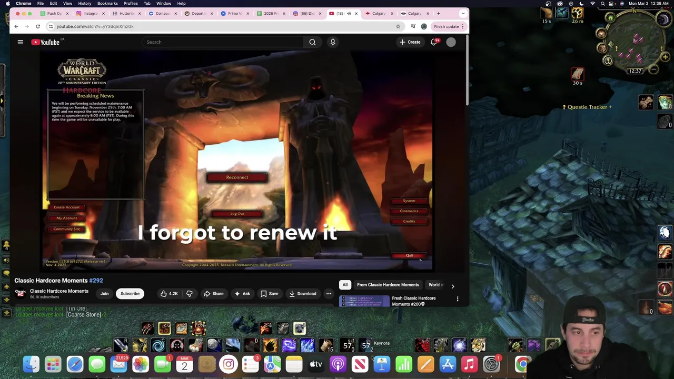Select From Classic Hardcore Moments chip
This screenshot has width=674, height=379.
tap(388, 285)
